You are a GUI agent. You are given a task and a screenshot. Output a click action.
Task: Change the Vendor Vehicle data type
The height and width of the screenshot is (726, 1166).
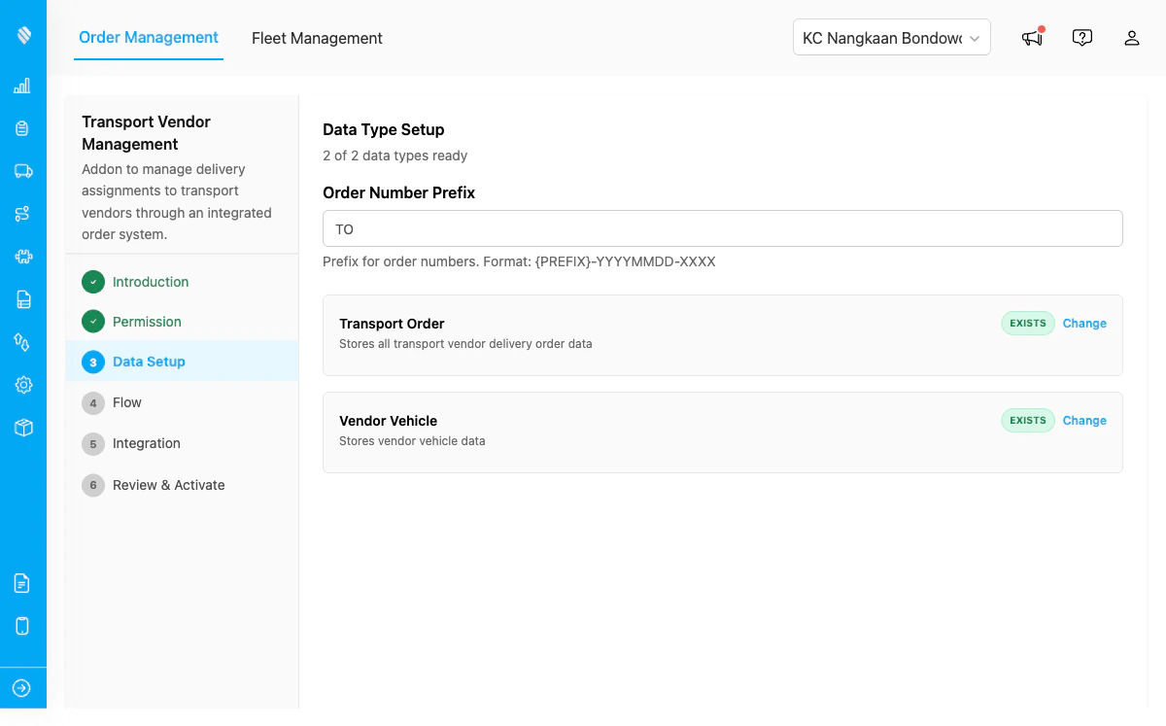[1084, 420]
